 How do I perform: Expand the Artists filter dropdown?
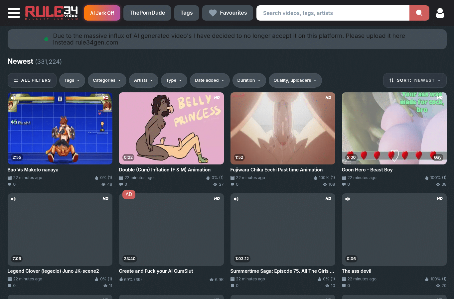[x=143, y=80]
